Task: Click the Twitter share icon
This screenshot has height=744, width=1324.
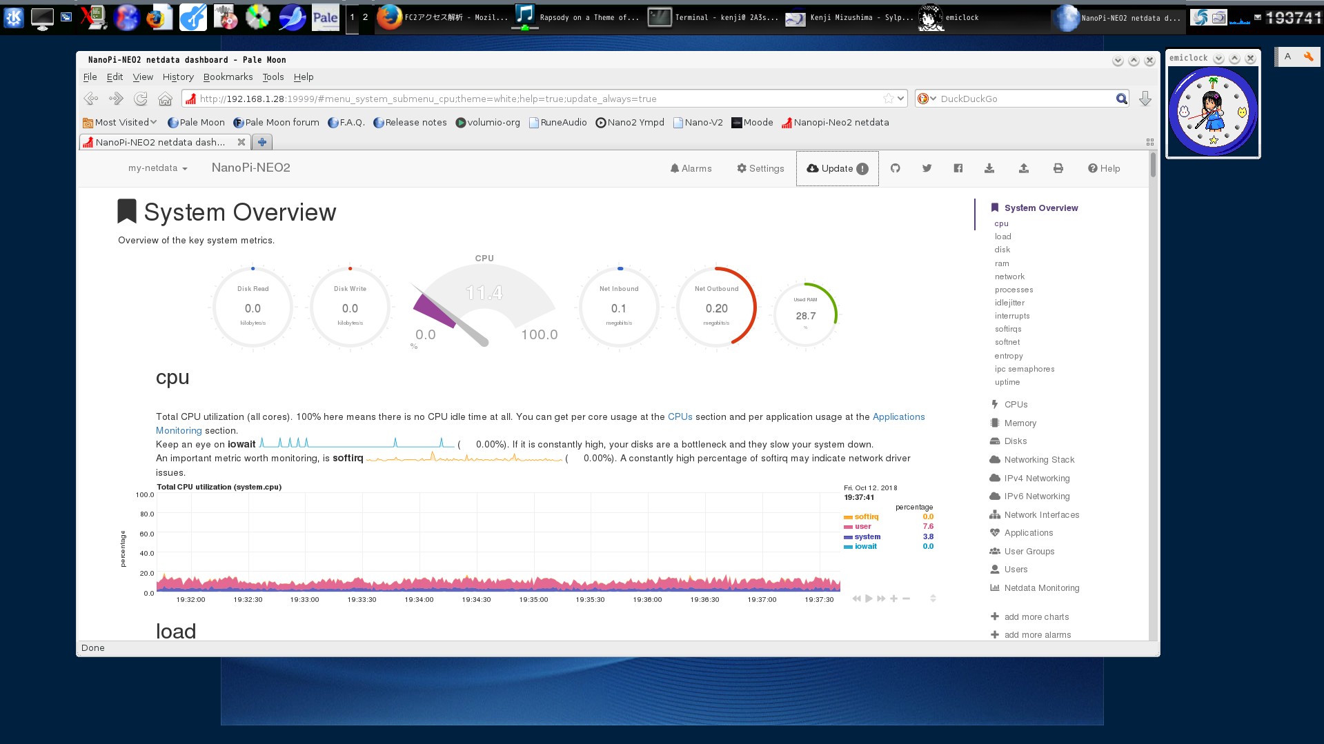Action: coord(927,168)
